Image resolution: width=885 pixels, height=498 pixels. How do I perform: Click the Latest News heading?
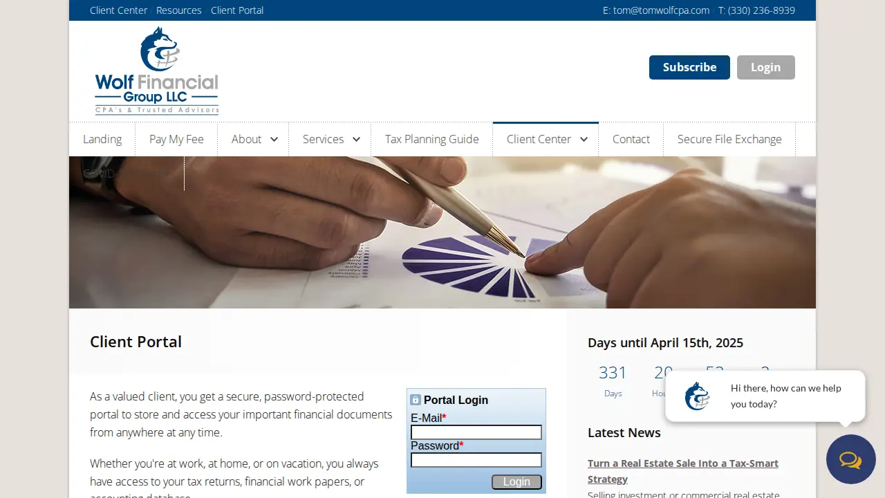[624, 432]
